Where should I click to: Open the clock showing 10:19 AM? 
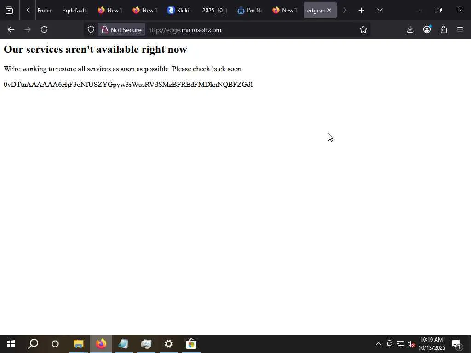pos(432,344)
